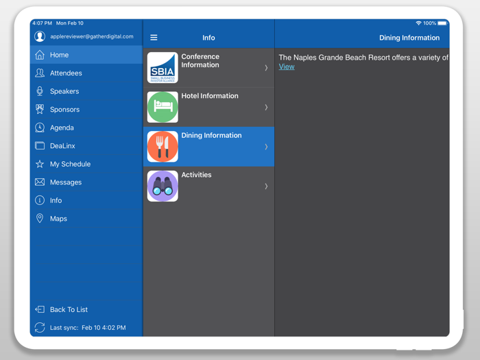Image resolution: width=480 pixels, height=360 pixels.
Task: Click Back To List text
Action: pyautogui.click(x=69, y=309)
